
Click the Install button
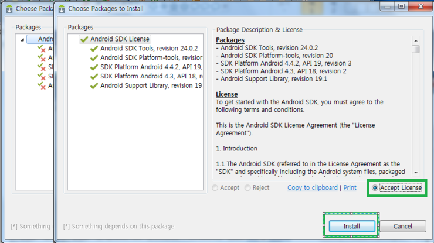(352, 226)
